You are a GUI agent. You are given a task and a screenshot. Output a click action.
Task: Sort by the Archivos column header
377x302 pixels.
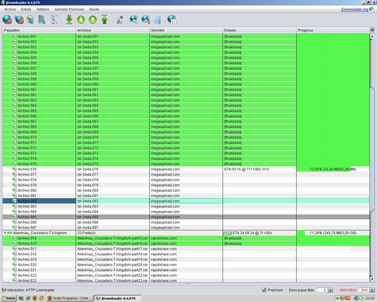(112, 30)
